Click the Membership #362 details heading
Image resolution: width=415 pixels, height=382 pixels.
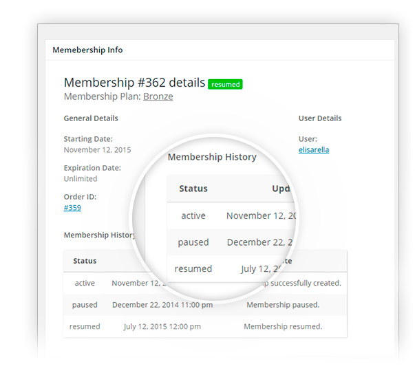(134, 83)
